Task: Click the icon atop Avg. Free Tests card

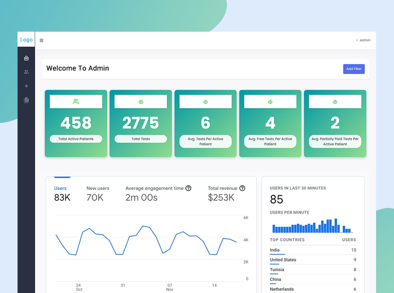Action: tap(270, 102)
